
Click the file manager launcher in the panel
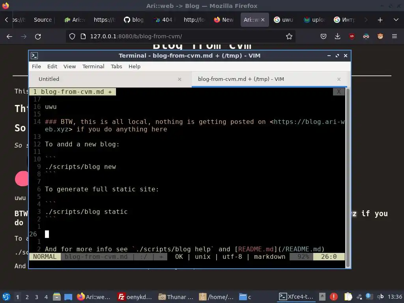(x=57, y=297)
